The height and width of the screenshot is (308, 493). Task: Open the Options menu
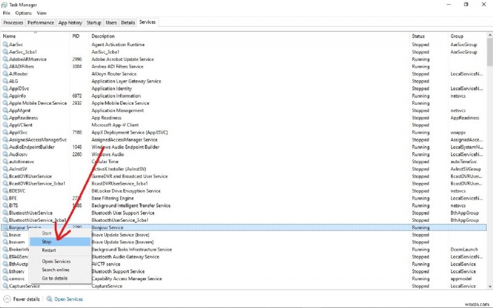[x=23, y=13]
